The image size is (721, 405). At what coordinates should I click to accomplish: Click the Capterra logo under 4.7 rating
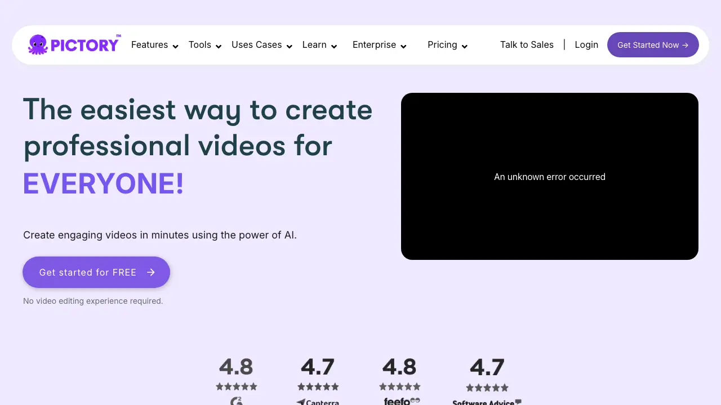(x=318, y=402)
